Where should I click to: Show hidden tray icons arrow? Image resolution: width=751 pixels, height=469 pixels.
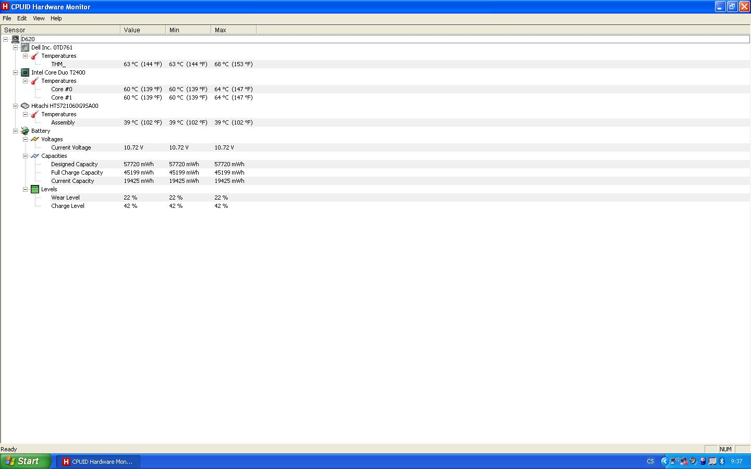(x=664, y=461)
